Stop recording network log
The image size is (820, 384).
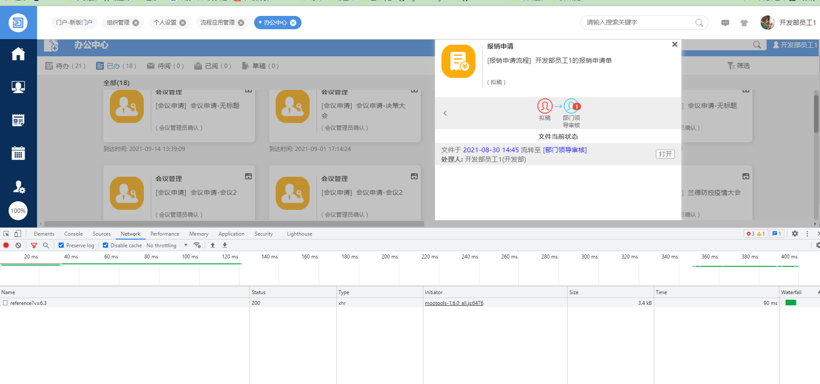pos(6,245)
